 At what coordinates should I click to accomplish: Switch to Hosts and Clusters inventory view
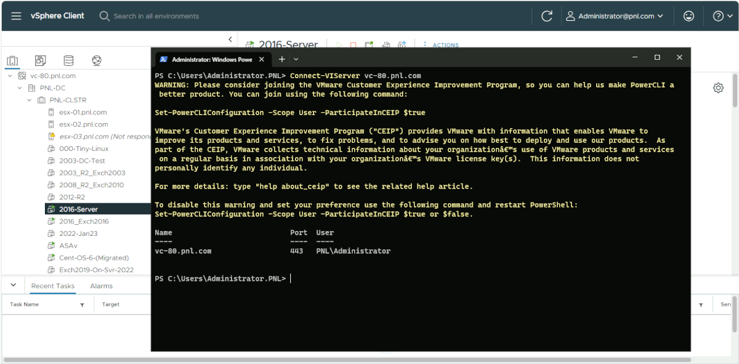pos(12,60)
